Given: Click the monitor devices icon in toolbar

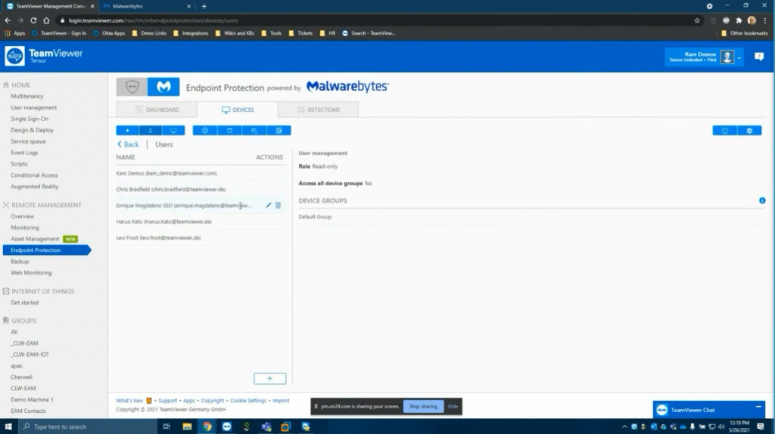Looking at the screenshot, I should (173, 130).
